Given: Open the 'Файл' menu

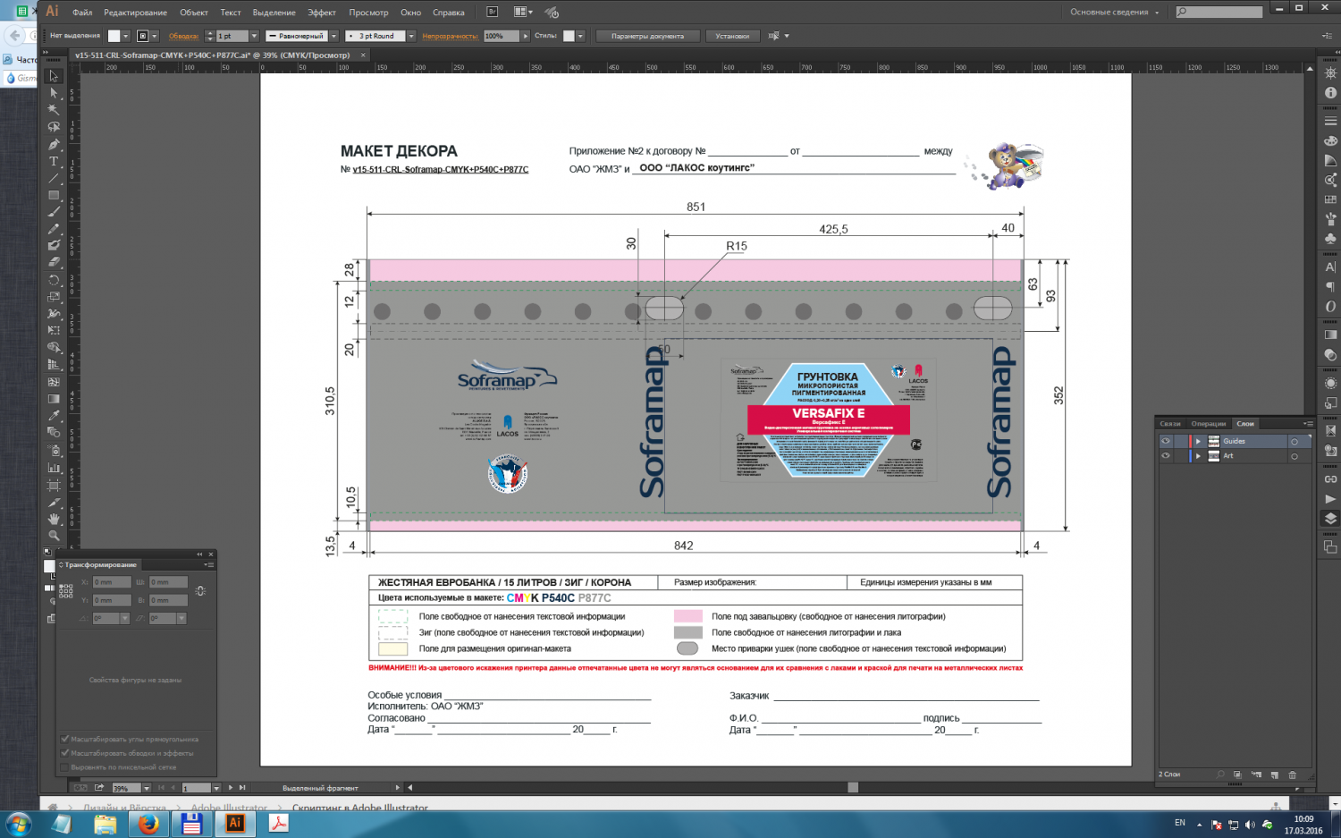Looking at the screenshot, I should tap(82, 13).
